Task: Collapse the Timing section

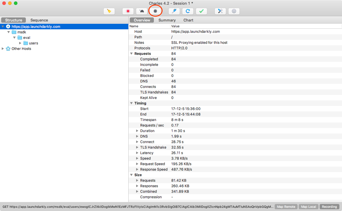Action: [131, 103]
